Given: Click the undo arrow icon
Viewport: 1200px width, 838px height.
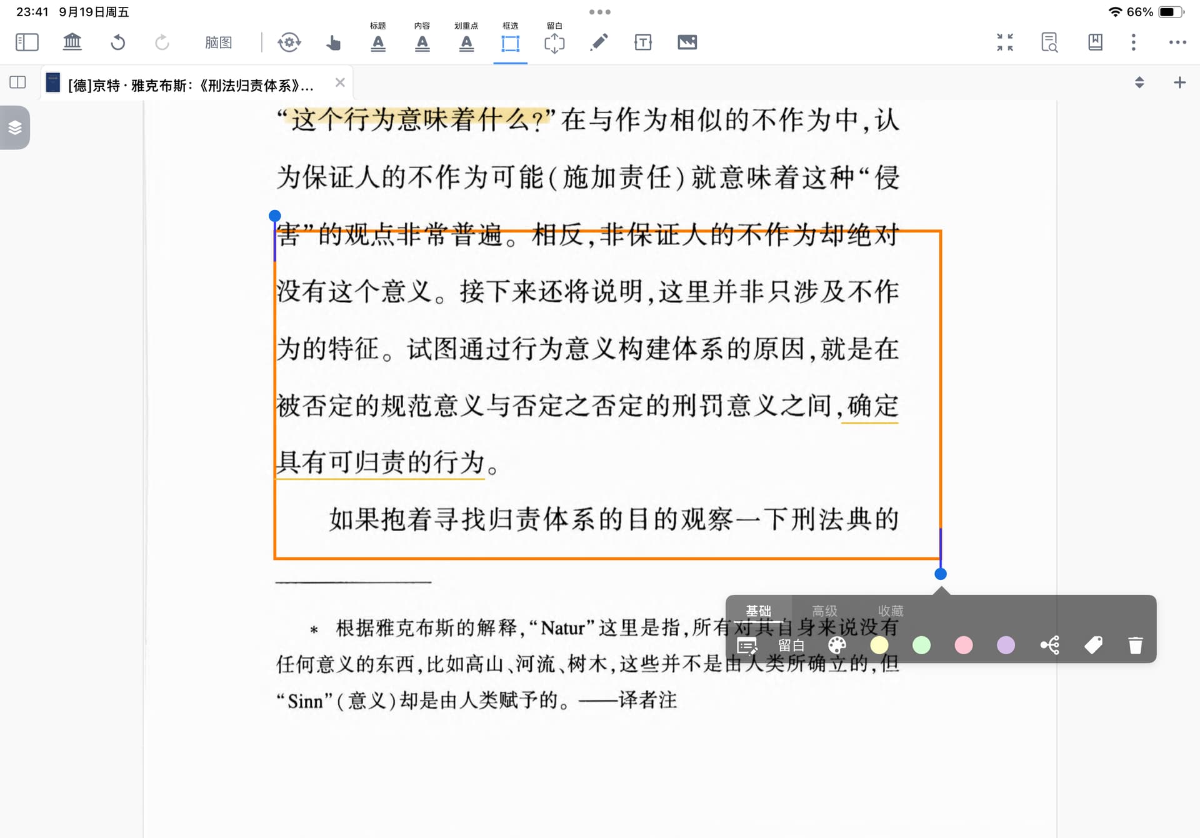Looking at the screenshot, I should pyautogui.click(x=117, y=42).
